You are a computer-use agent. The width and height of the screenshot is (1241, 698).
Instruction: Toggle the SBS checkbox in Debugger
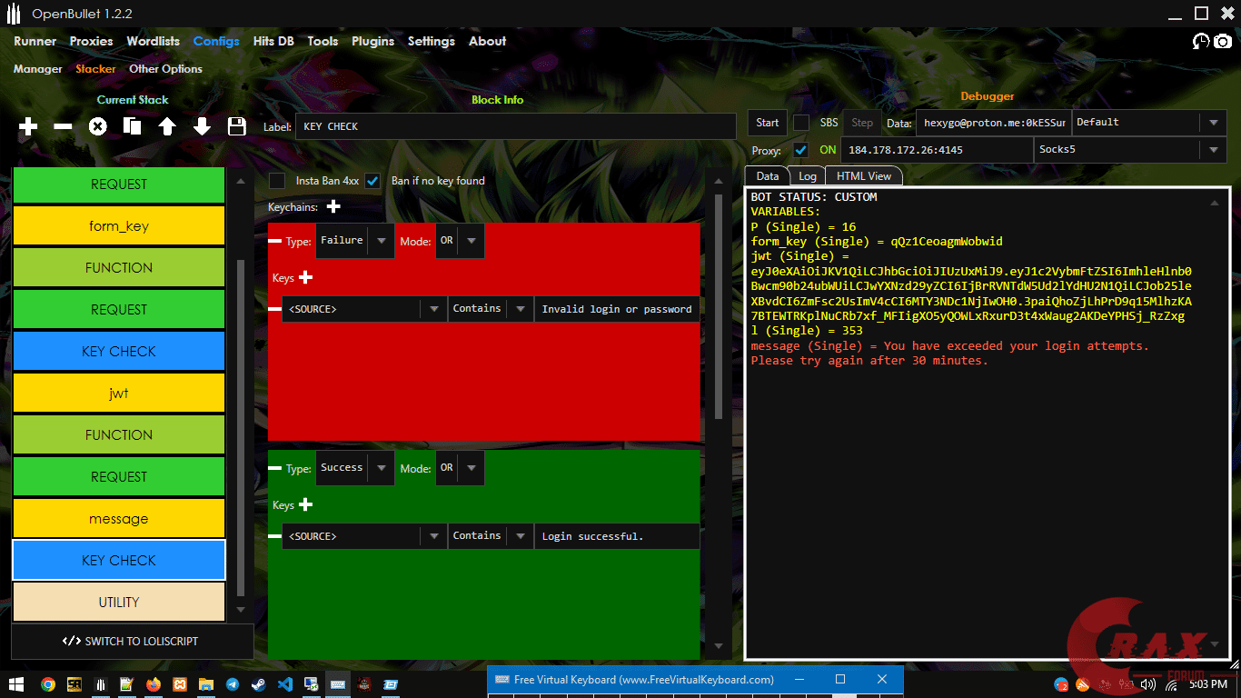click(801, 123)
